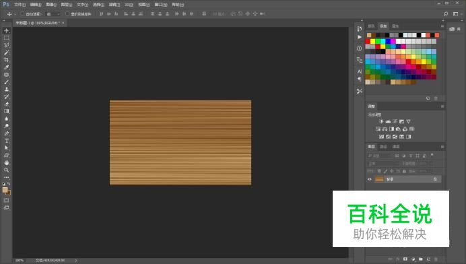Toggle the layer filter switch

(x=432, y=155)
